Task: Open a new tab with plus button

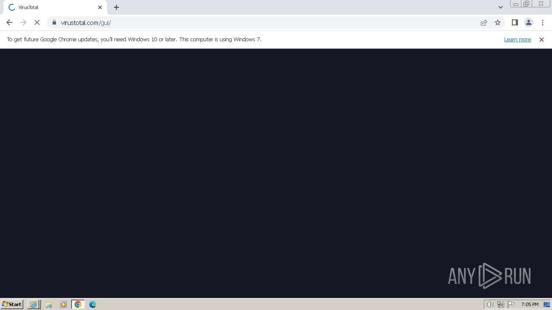Action: point(116,7)
